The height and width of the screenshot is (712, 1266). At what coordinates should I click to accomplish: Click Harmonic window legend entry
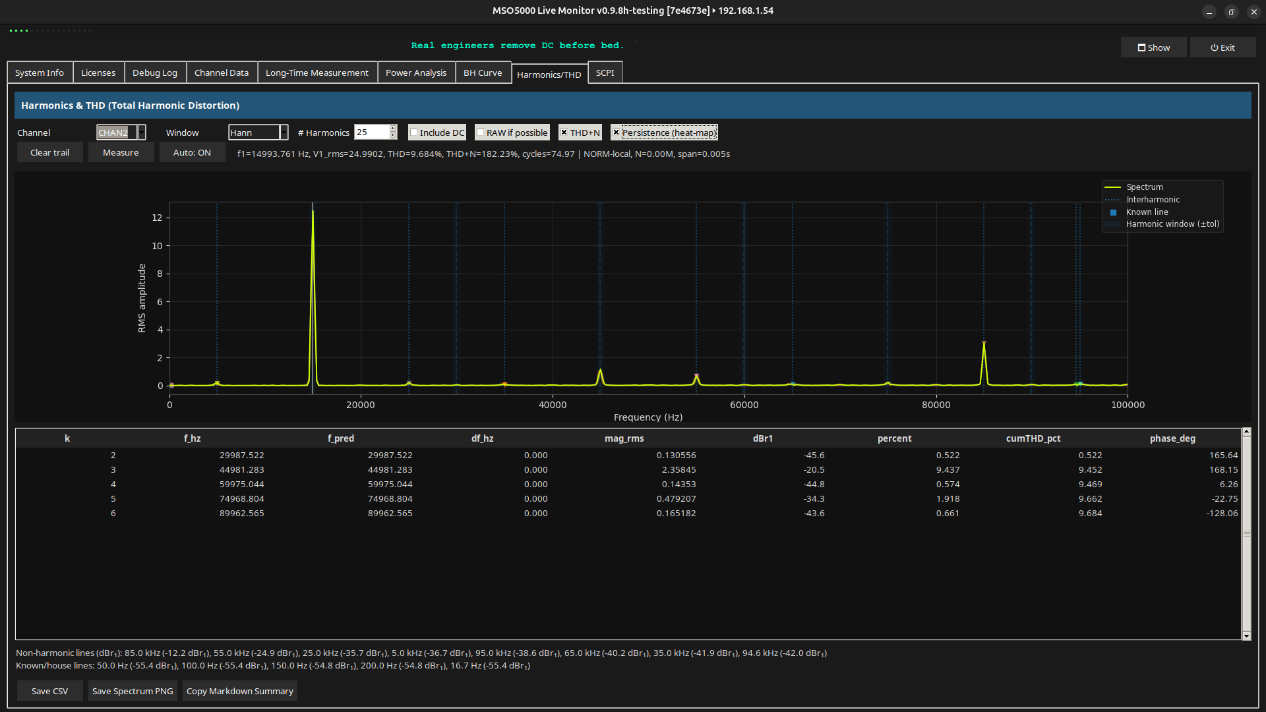(x=1172, y=224)
